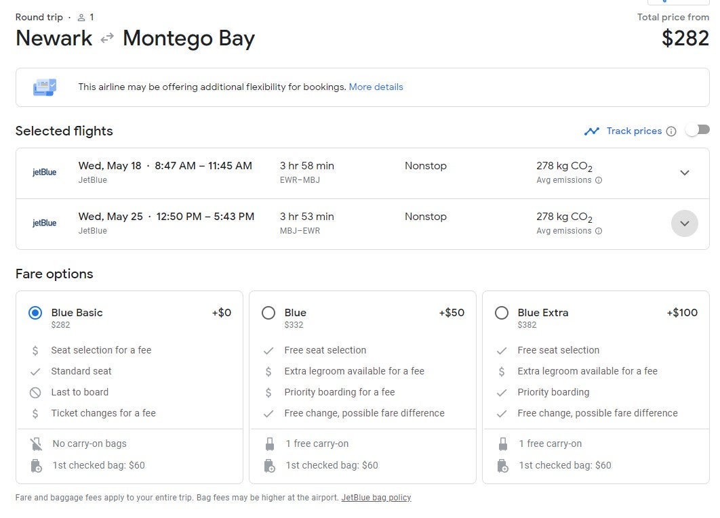This screenshot has height=518, width=720.
Task: Toggle the Track prices switch
Action: (697, 130)
